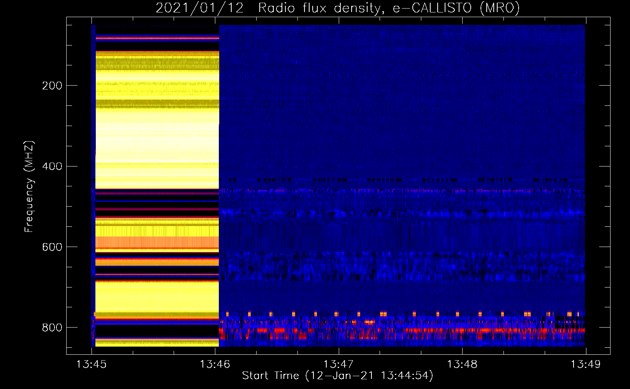Click the 'Start Time (12-Jan-21 13:44:54)' label
Screen dimensions: 630x389
(338, 376)
